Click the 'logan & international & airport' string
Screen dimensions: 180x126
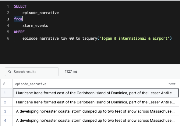click(x=134, y=38)
